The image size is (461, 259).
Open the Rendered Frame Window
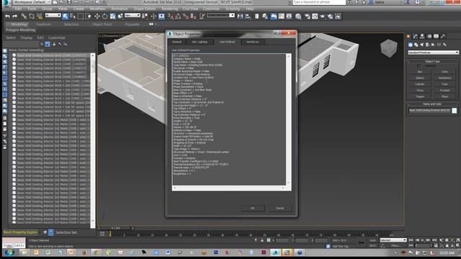tap(315, 17)
